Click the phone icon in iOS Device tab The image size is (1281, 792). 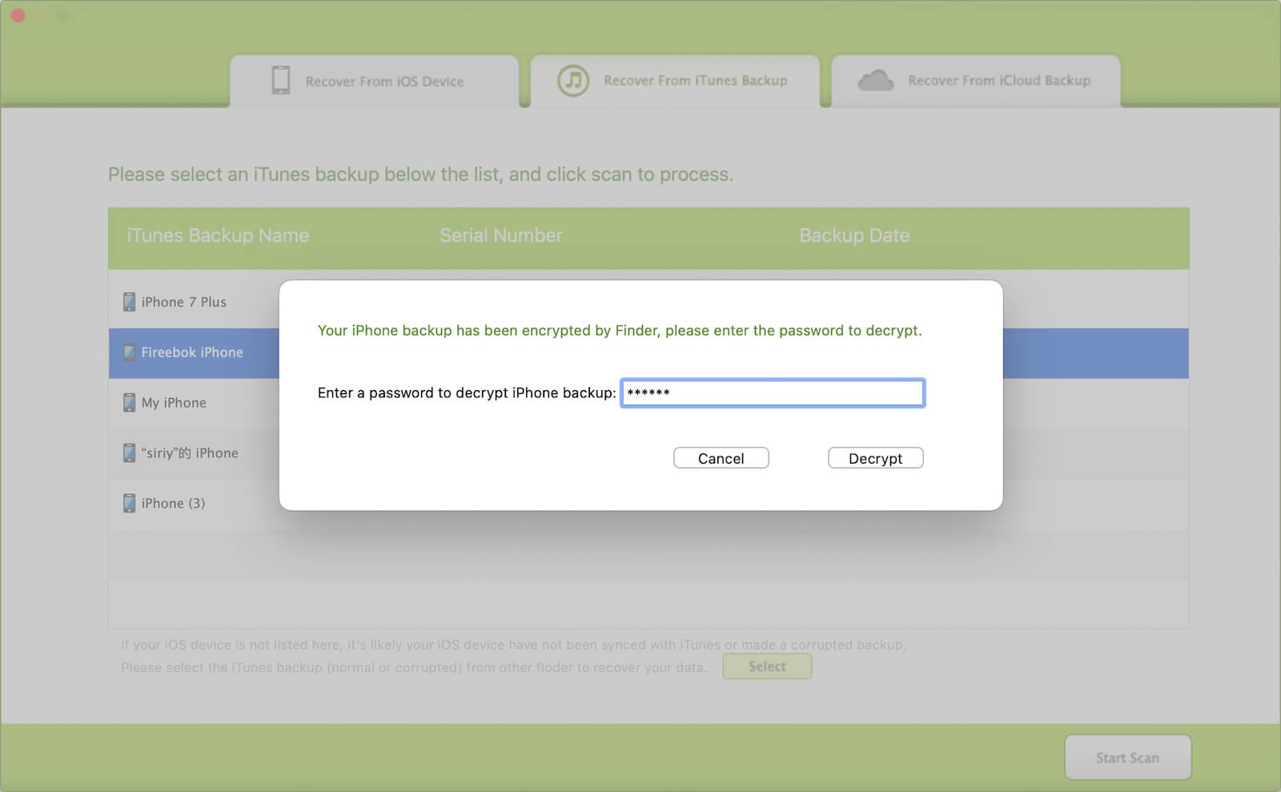[281, 81]
